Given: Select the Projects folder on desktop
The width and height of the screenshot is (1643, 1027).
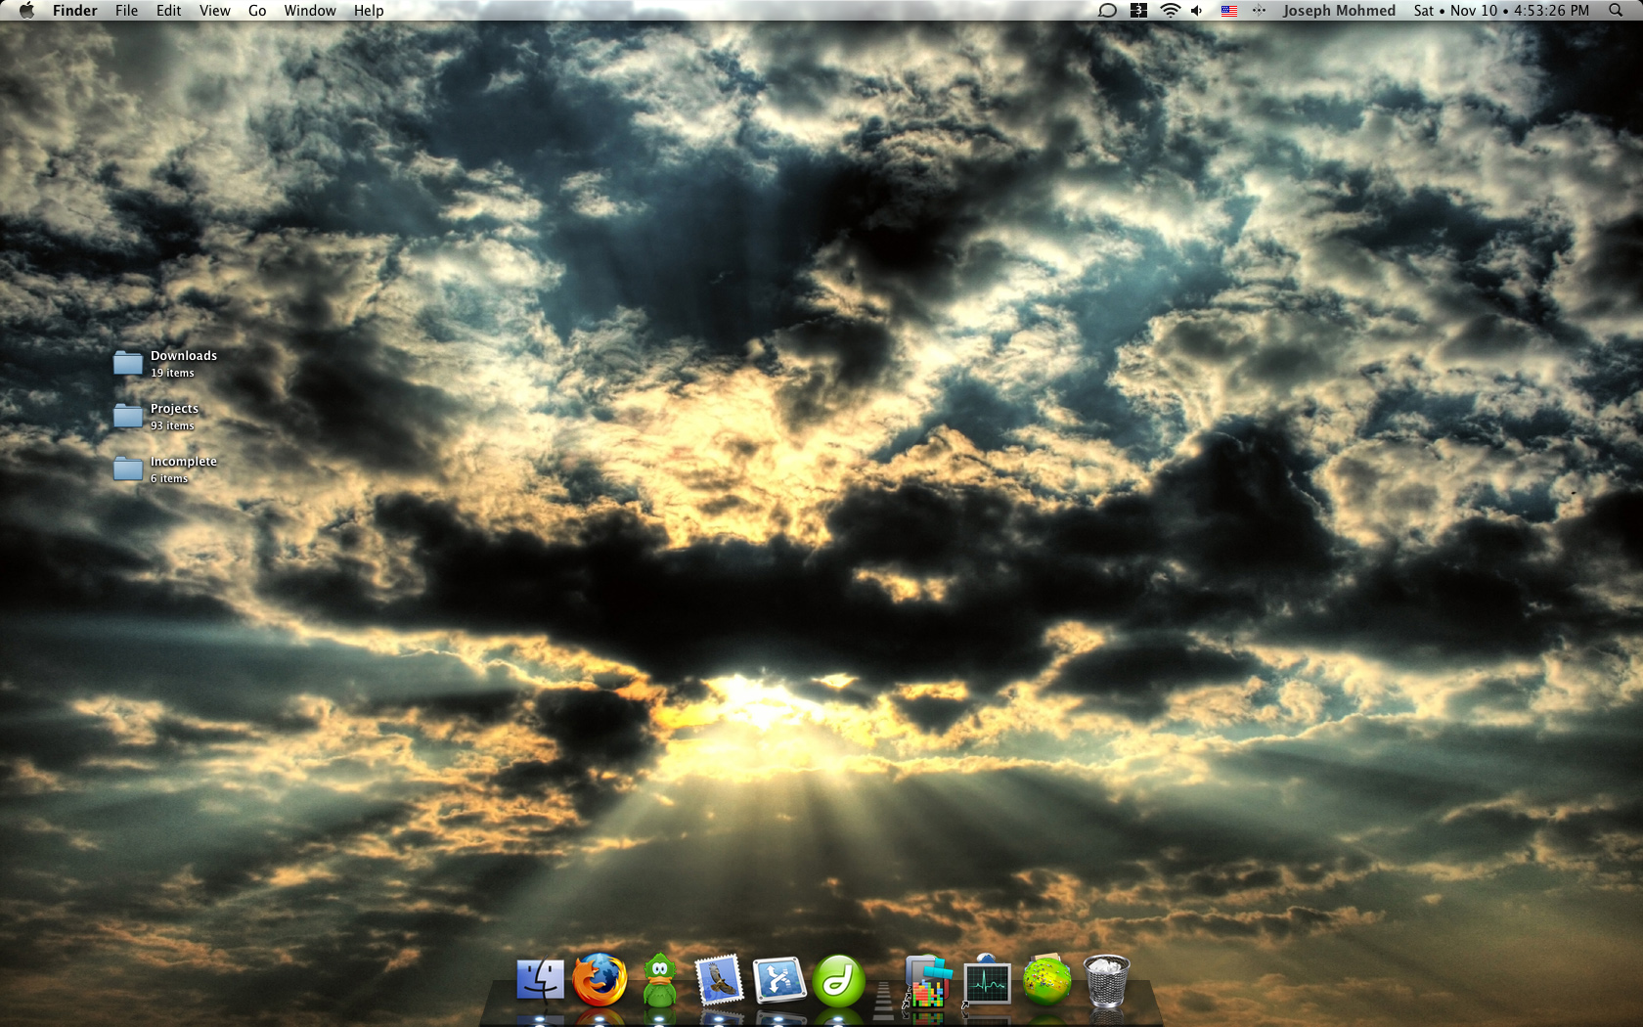Looking at the screenshot, I should (128, 416).
